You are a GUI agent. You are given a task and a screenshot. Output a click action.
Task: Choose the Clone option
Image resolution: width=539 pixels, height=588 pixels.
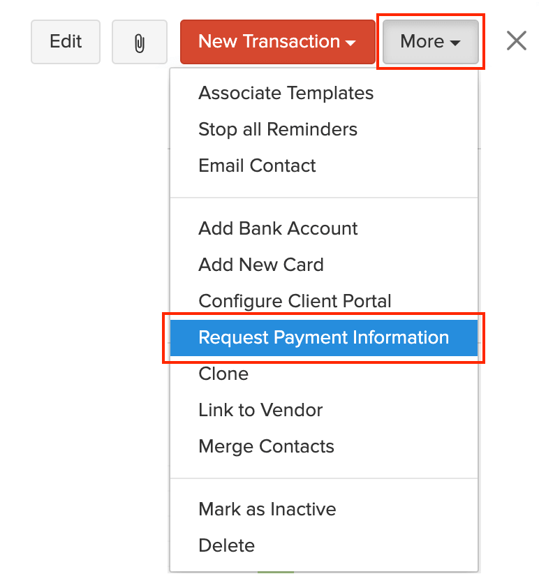pyautogui.click(x=223, y=374)
